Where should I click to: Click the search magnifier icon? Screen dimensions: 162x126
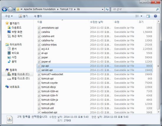[x=157, y=9]
